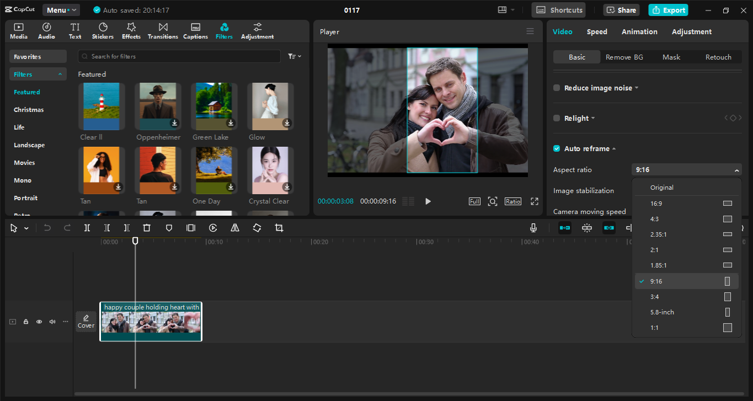This screenshot has width=753, height=401.
Task: Enable the Reduce image noise checkbox
Action: pyautogui.click(x=557, y=88)
